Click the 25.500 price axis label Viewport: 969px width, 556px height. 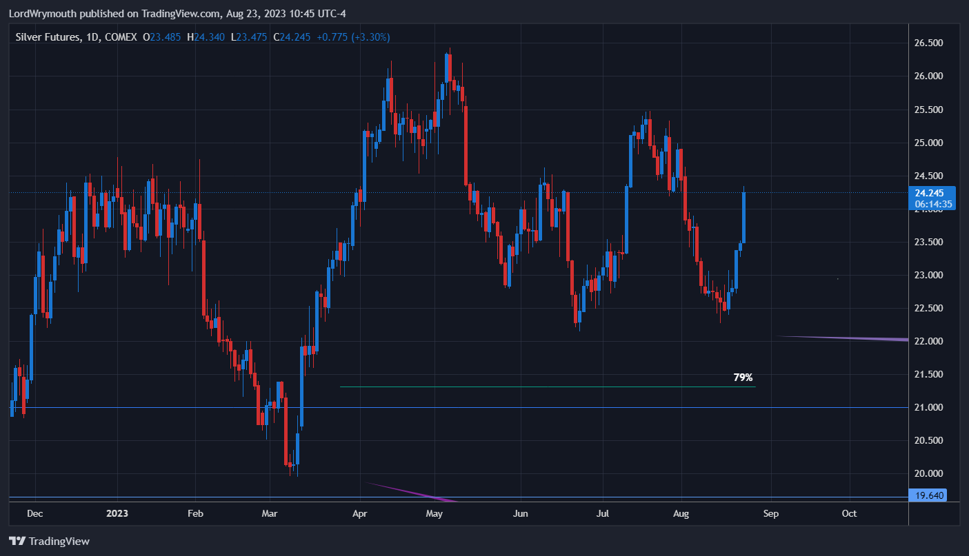(928, 110)
